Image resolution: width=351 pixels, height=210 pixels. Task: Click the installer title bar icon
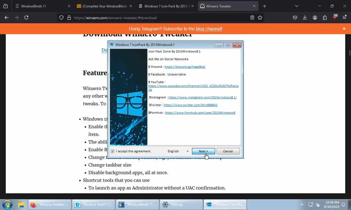112,45
